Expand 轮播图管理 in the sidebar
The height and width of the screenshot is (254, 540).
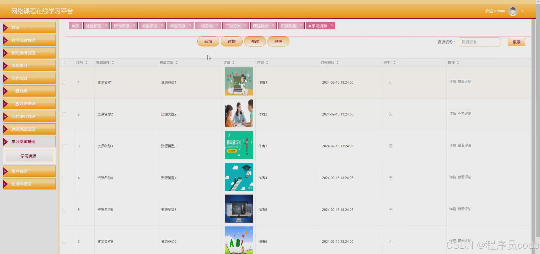coord(29,184)
